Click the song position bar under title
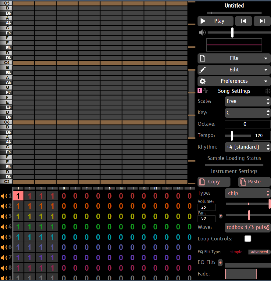 (234, 13)
